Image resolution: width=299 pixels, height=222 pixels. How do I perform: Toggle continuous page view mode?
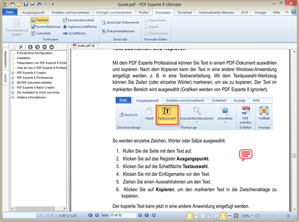(196, 216)
